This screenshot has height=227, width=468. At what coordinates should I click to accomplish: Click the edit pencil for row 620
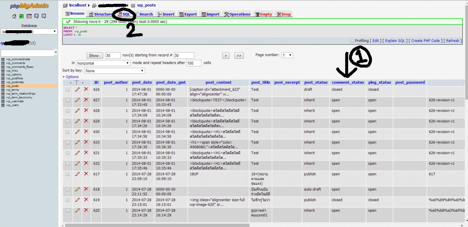point(77,210)
